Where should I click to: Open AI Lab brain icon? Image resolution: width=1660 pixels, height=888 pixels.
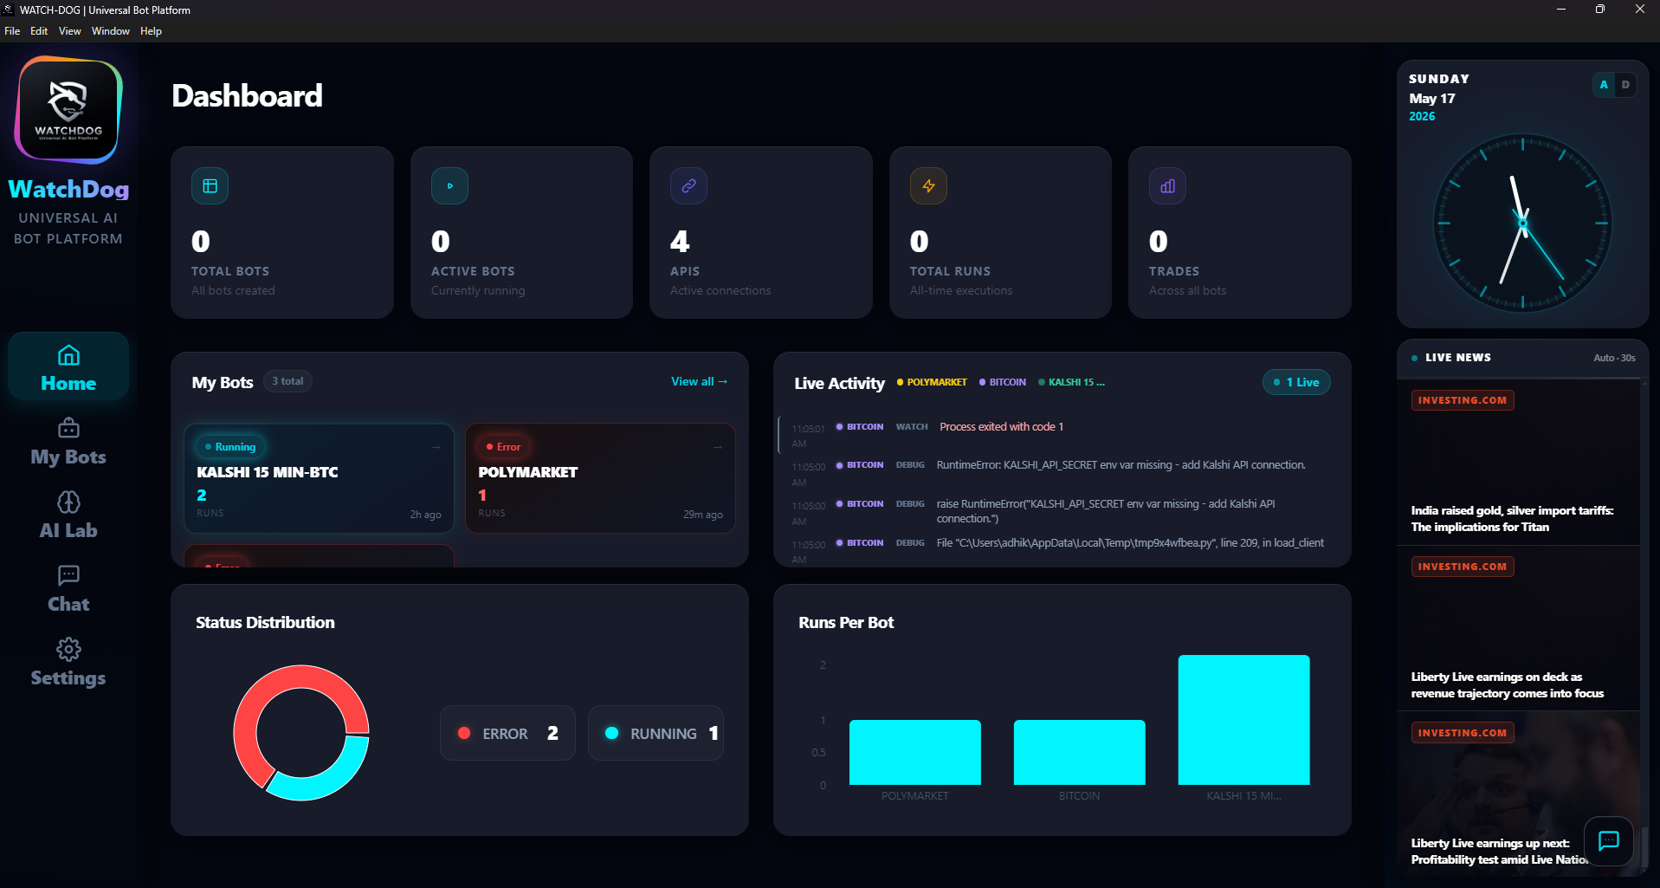(68, 502)
